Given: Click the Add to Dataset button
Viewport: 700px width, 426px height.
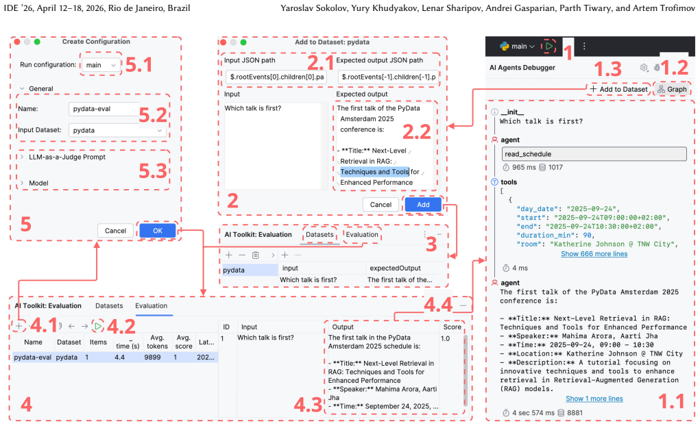Looking at the screenshot, I should (618, 89).
